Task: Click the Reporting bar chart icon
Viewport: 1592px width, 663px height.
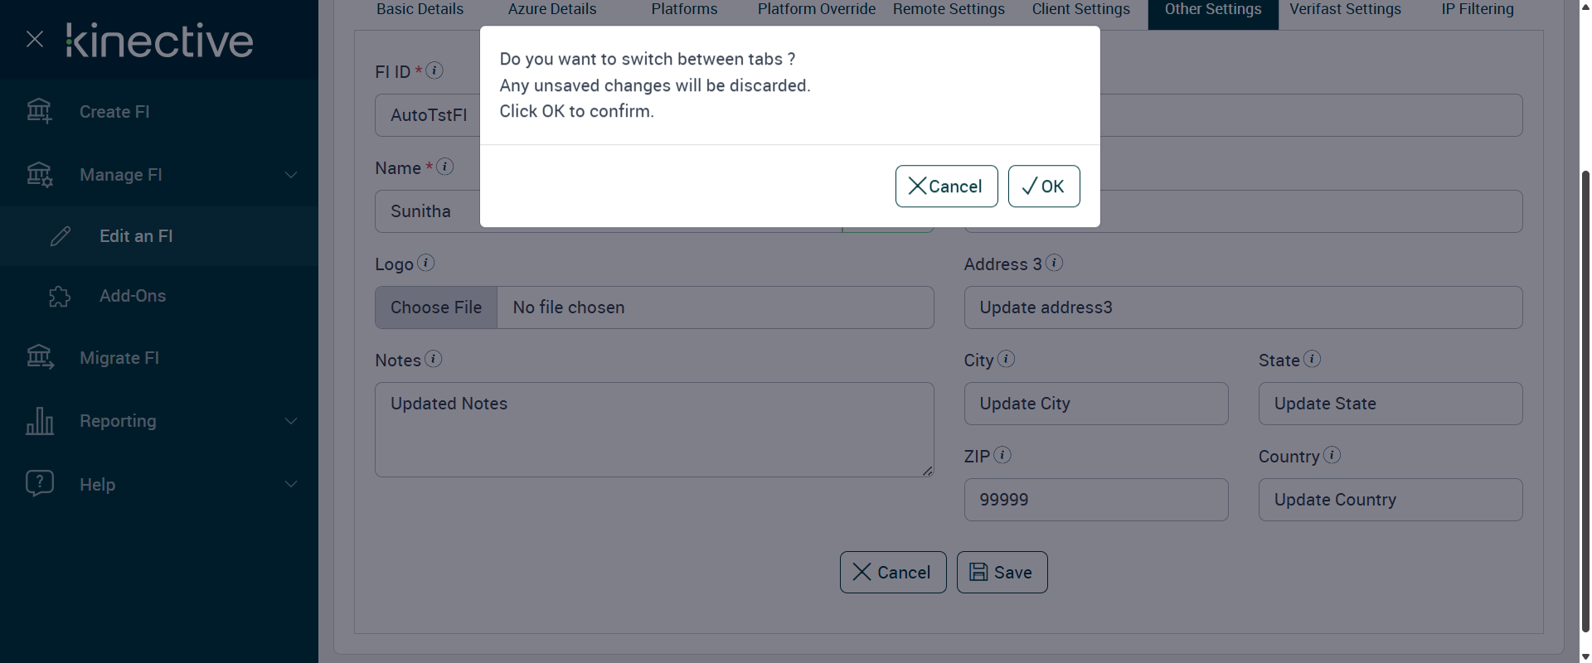Action: coord(40,421)
